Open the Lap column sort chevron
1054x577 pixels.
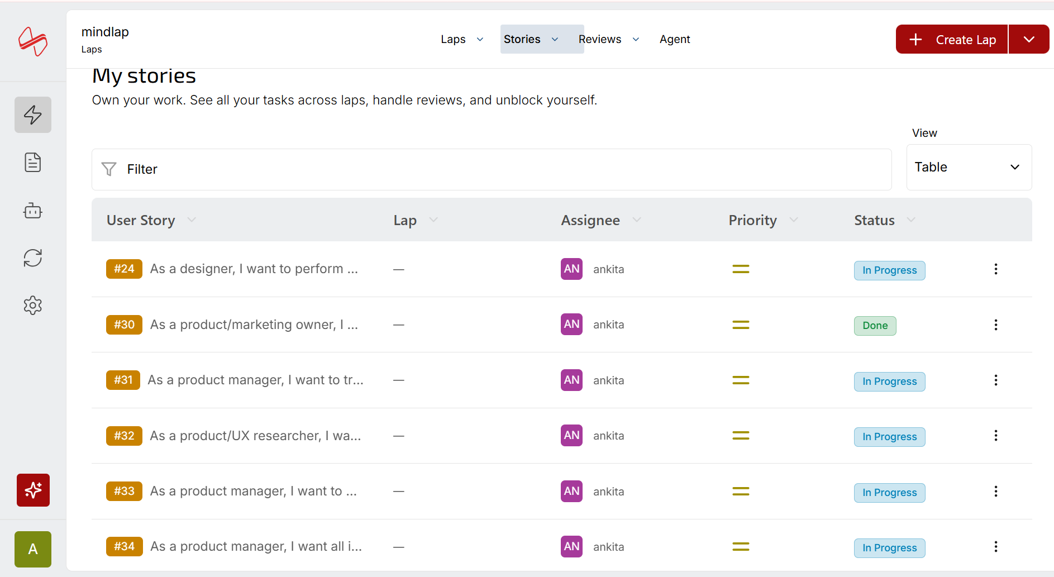[x=433, y=220]
